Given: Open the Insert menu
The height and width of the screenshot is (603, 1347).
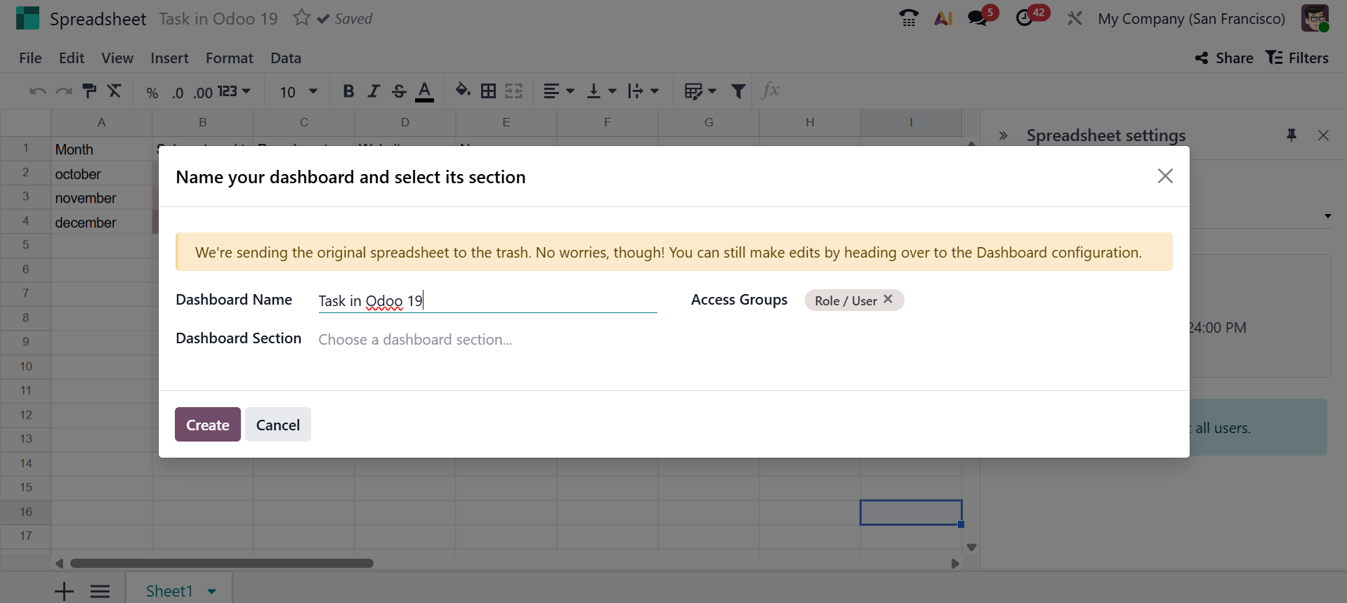Looking at the screenshot, I should pyautogui.click(x=169, y=58).
